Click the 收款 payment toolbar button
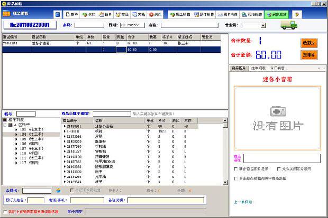This screenshot has width=328, height=218. [88, 14]
